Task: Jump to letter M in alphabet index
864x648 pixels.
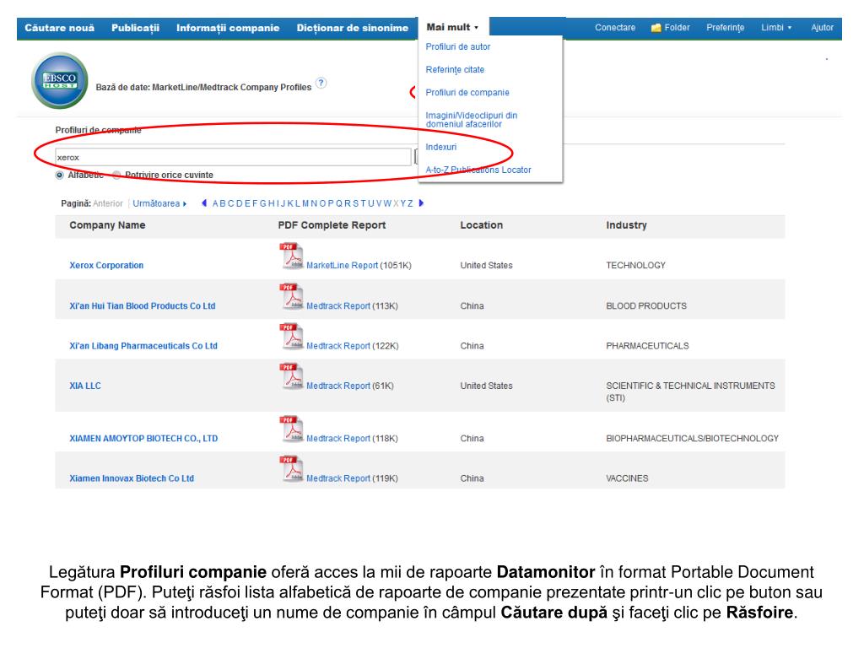Action: click(x=305, y=203)
